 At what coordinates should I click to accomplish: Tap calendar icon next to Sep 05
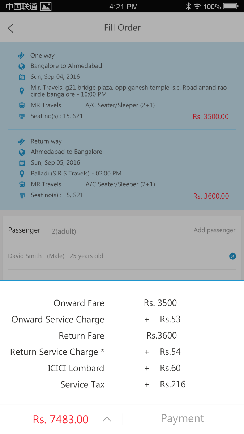pos(22,163)
